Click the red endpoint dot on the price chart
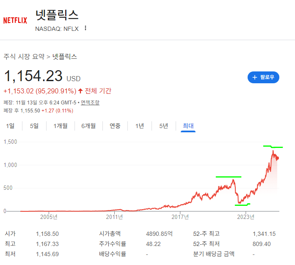Image resolution: width=295 pixels, height=265 pixels. [x=277, y=158]
